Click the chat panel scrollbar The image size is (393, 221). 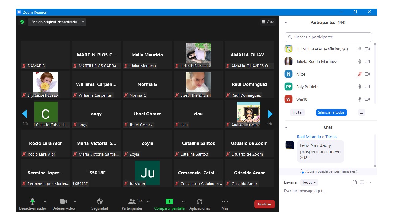(x=375, y=150)
